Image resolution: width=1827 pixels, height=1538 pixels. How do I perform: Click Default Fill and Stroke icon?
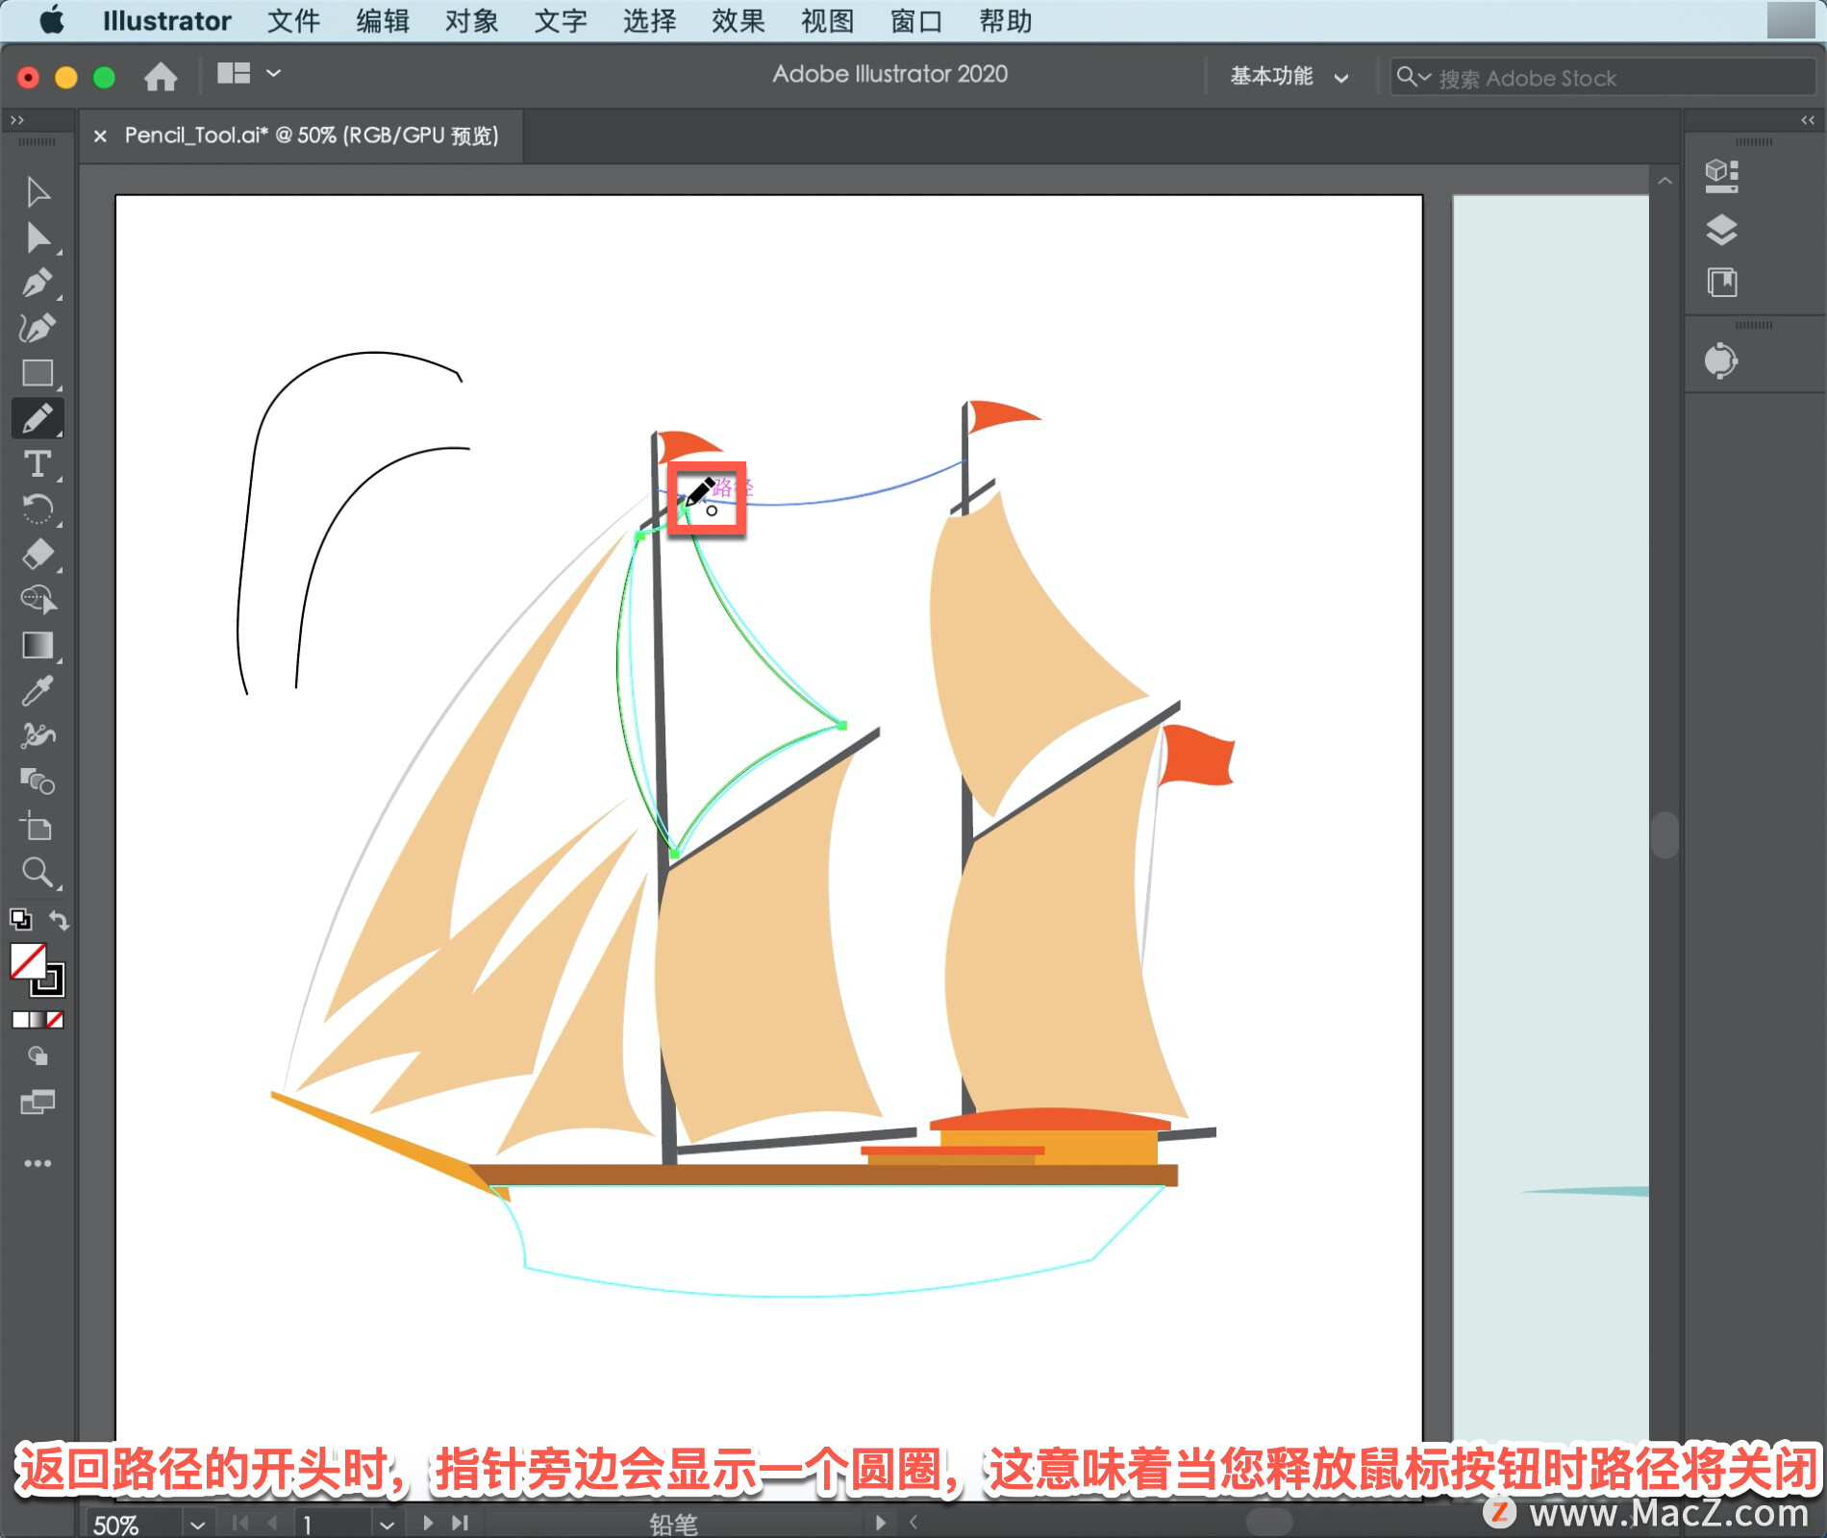(20, 919)
